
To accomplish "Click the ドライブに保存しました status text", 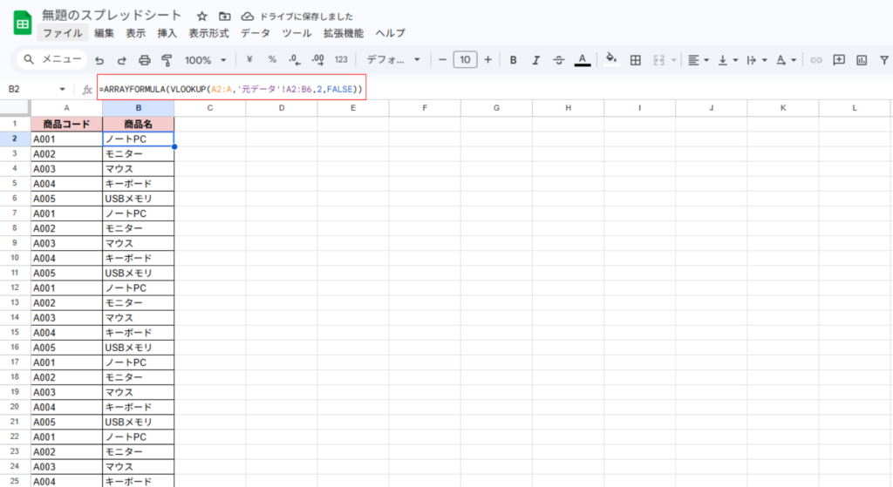I will coord(306,17).
